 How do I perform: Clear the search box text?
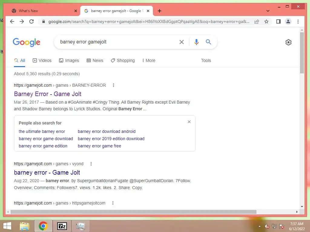tap(182, 42)
